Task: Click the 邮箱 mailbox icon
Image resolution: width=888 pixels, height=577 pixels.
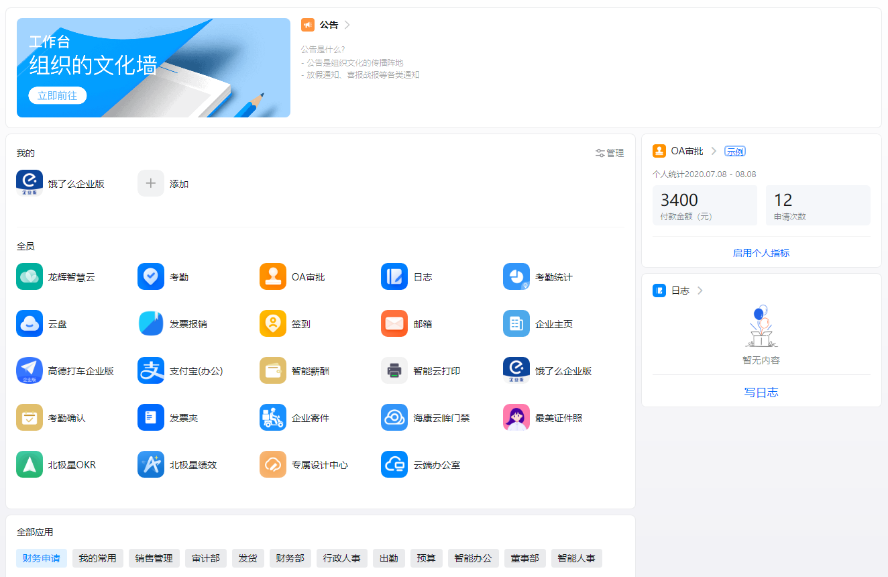Action: click(x=394, y=324)
